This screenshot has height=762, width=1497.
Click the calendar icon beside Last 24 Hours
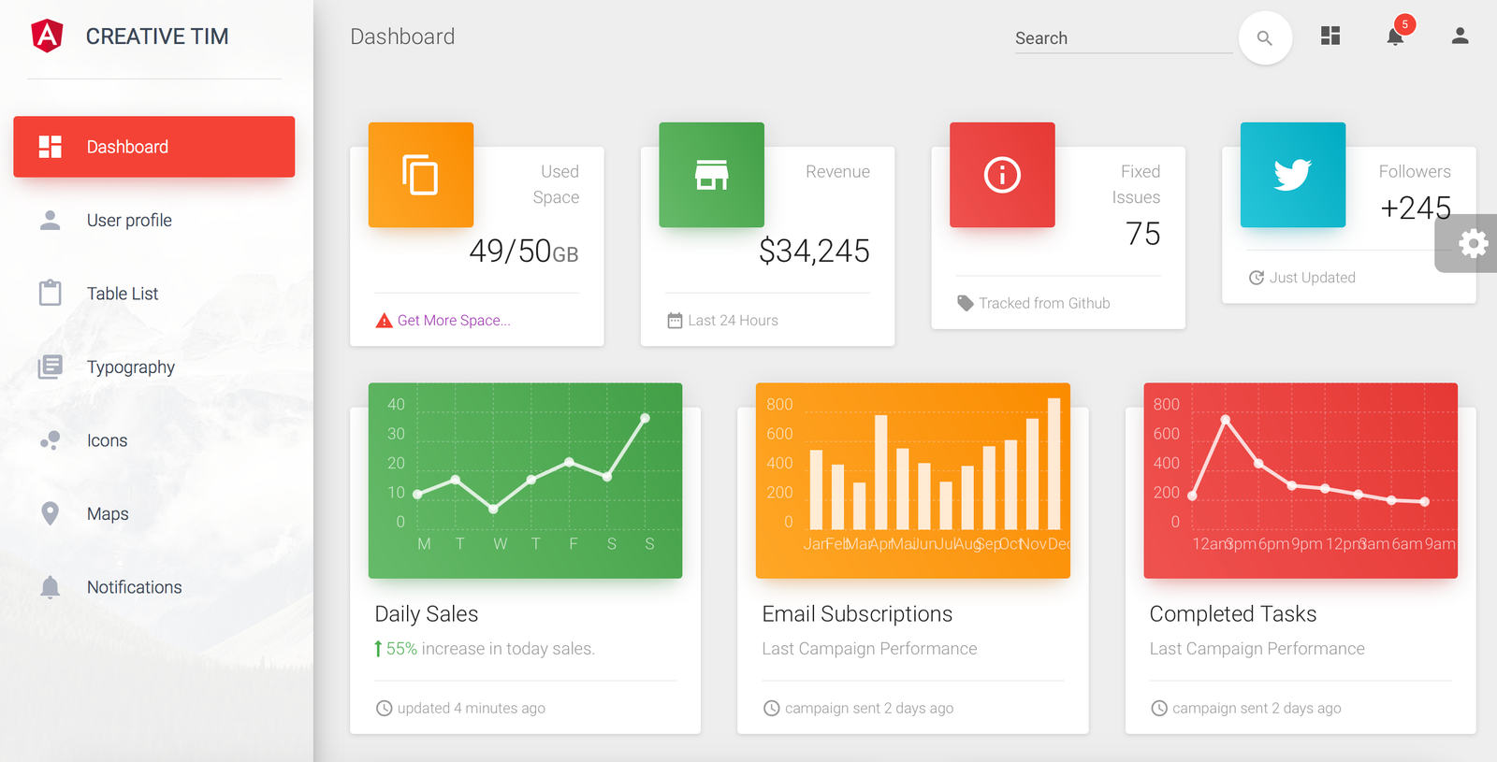coord(675,321)
